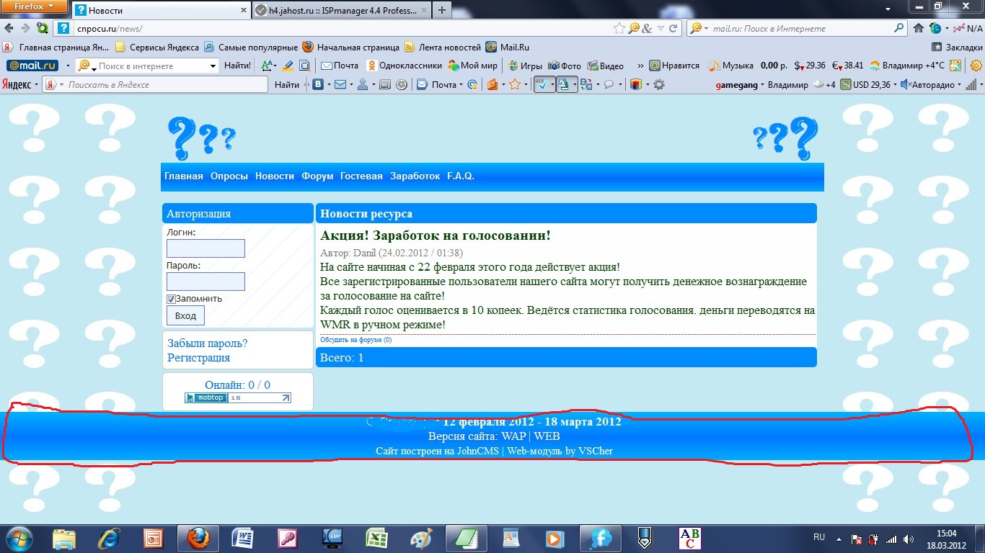
Task: Click into the Логин input field
Action: coord(206,248)
